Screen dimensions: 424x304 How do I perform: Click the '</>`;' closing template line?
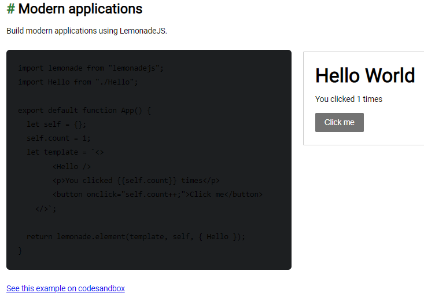[x=46, y=208]
